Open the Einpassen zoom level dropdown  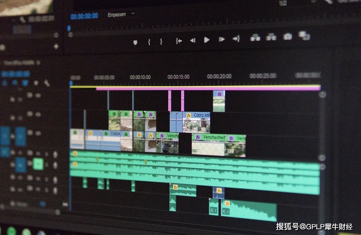121,14
